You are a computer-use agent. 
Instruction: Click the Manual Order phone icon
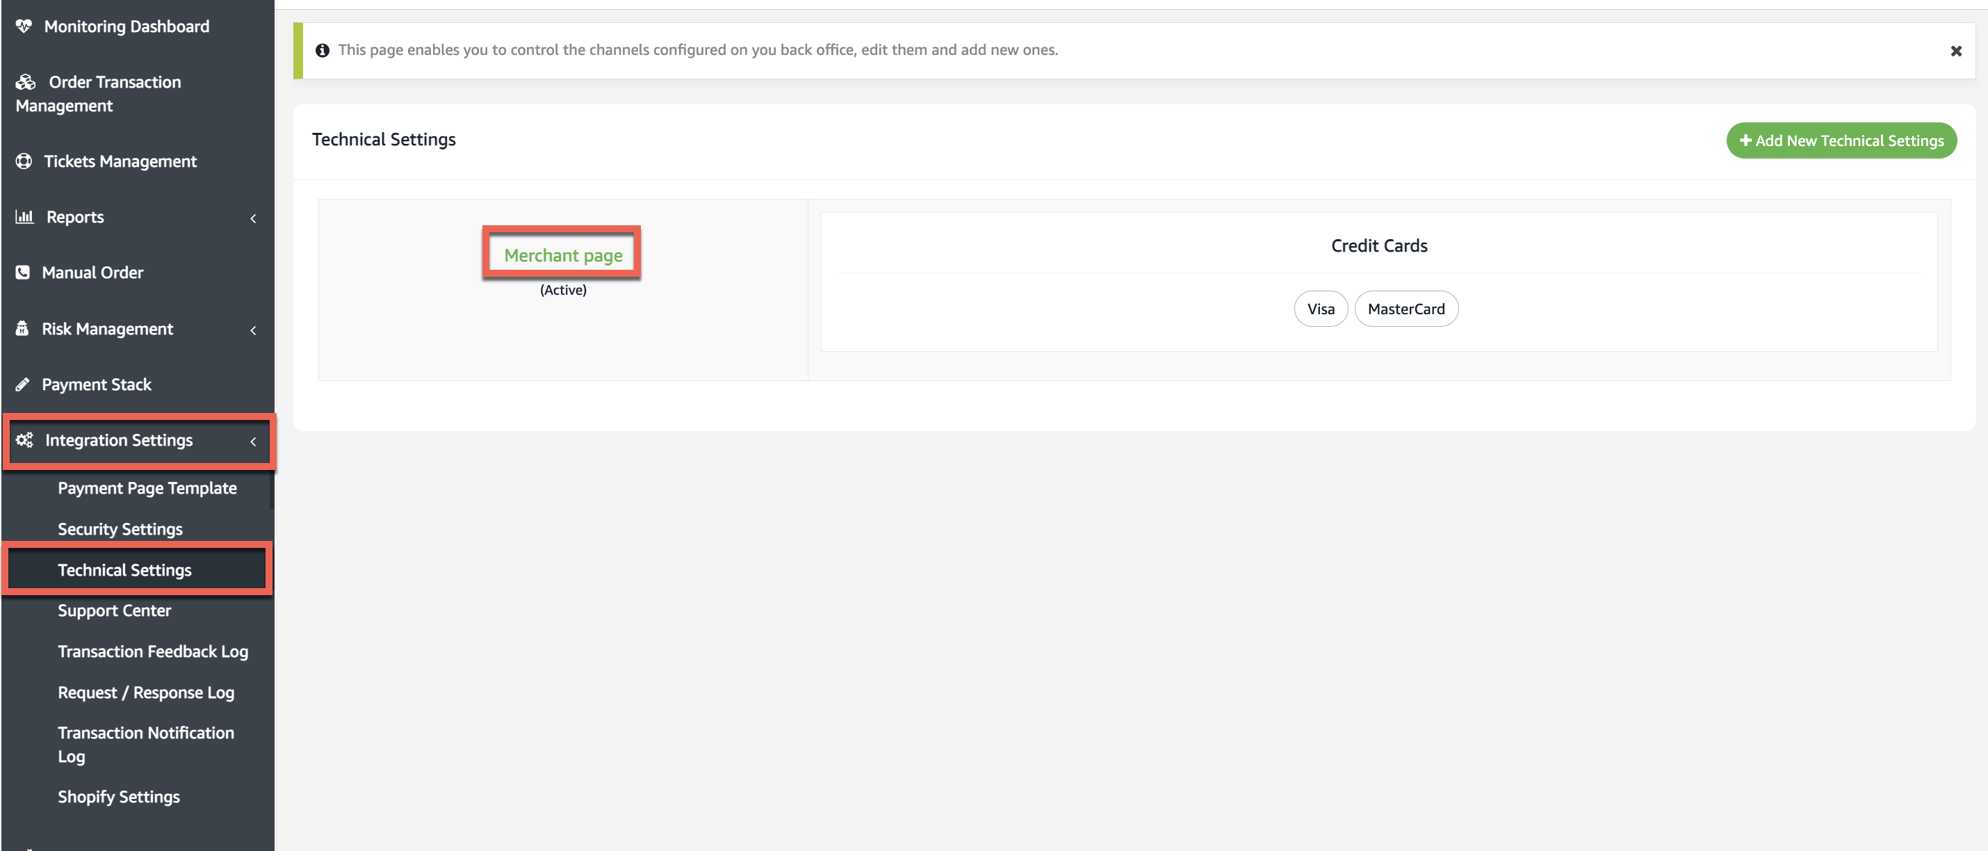23,273
